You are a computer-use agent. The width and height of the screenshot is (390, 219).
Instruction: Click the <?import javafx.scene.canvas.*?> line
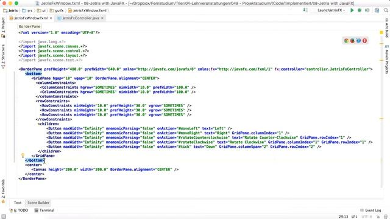[53, 46]
